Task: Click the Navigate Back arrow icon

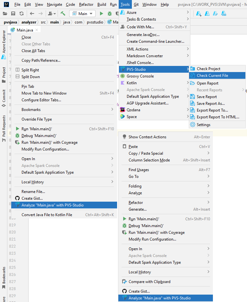Action: coord(32,14)
